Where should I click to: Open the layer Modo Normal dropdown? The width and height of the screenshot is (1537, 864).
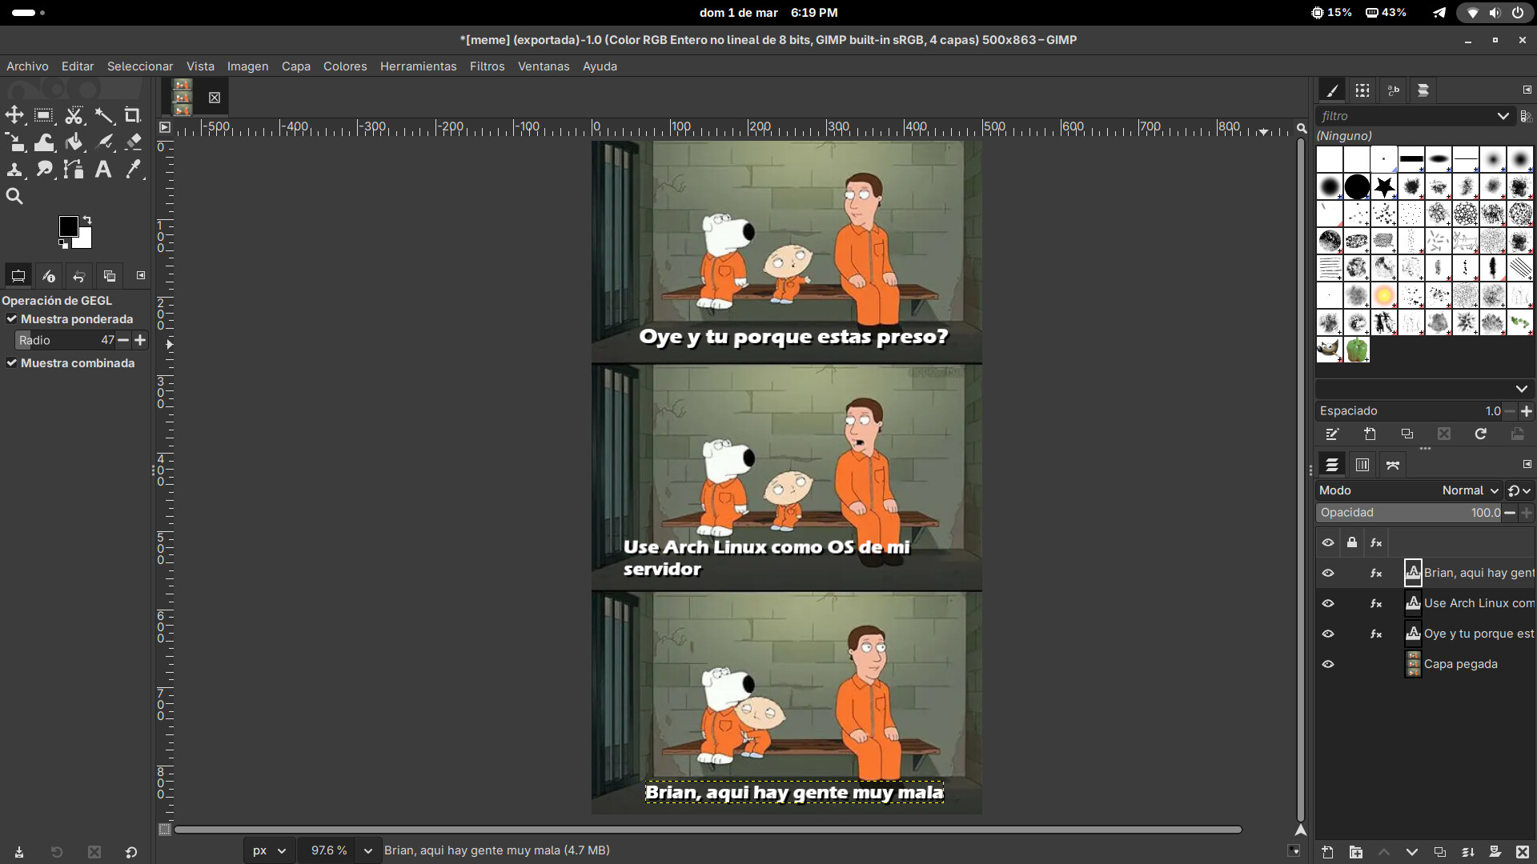tap(1470, 490)
